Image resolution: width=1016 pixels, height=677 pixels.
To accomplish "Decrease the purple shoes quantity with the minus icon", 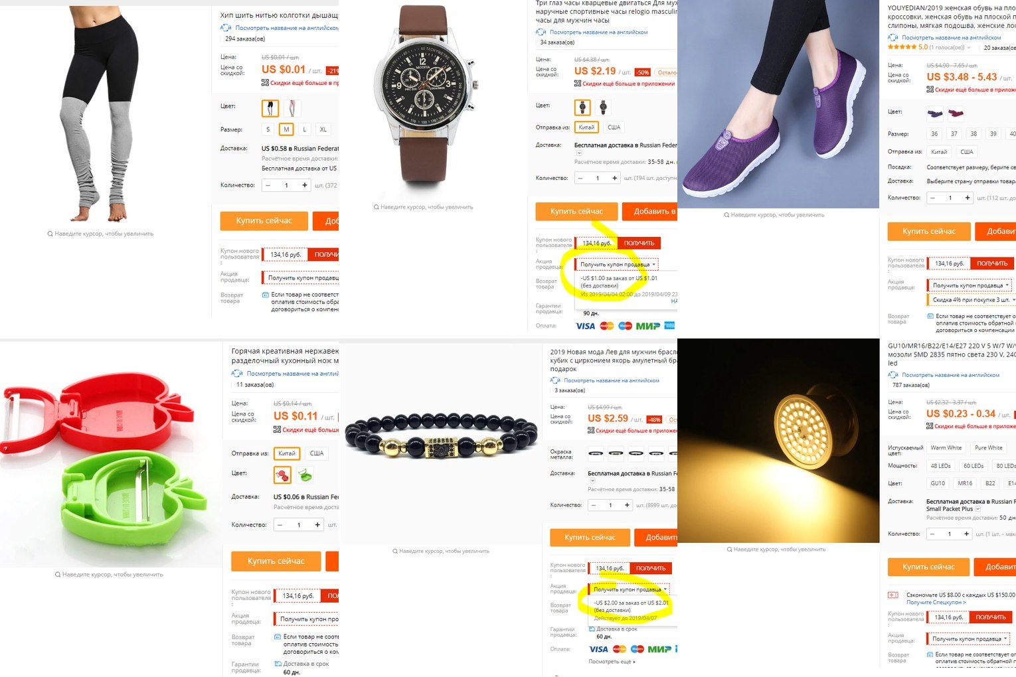I will (933, 198).
